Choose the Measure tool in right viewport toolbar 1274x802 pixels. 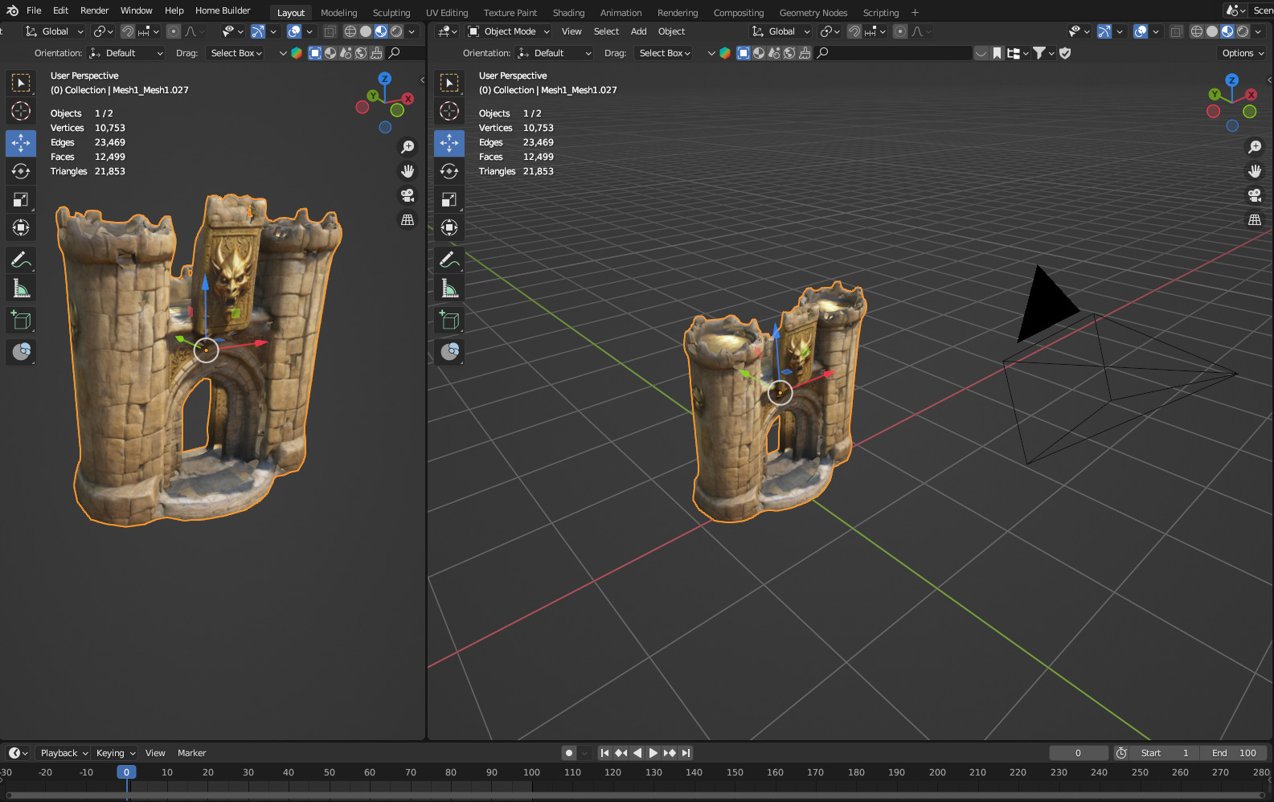(x=449, y=288)
